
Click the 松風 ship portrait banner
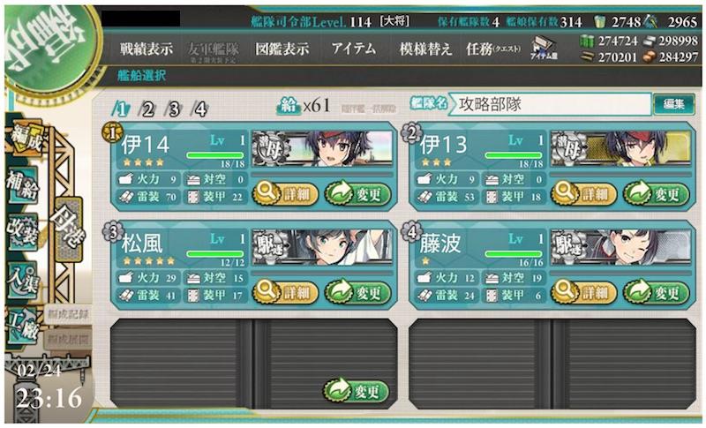point(322,246)
